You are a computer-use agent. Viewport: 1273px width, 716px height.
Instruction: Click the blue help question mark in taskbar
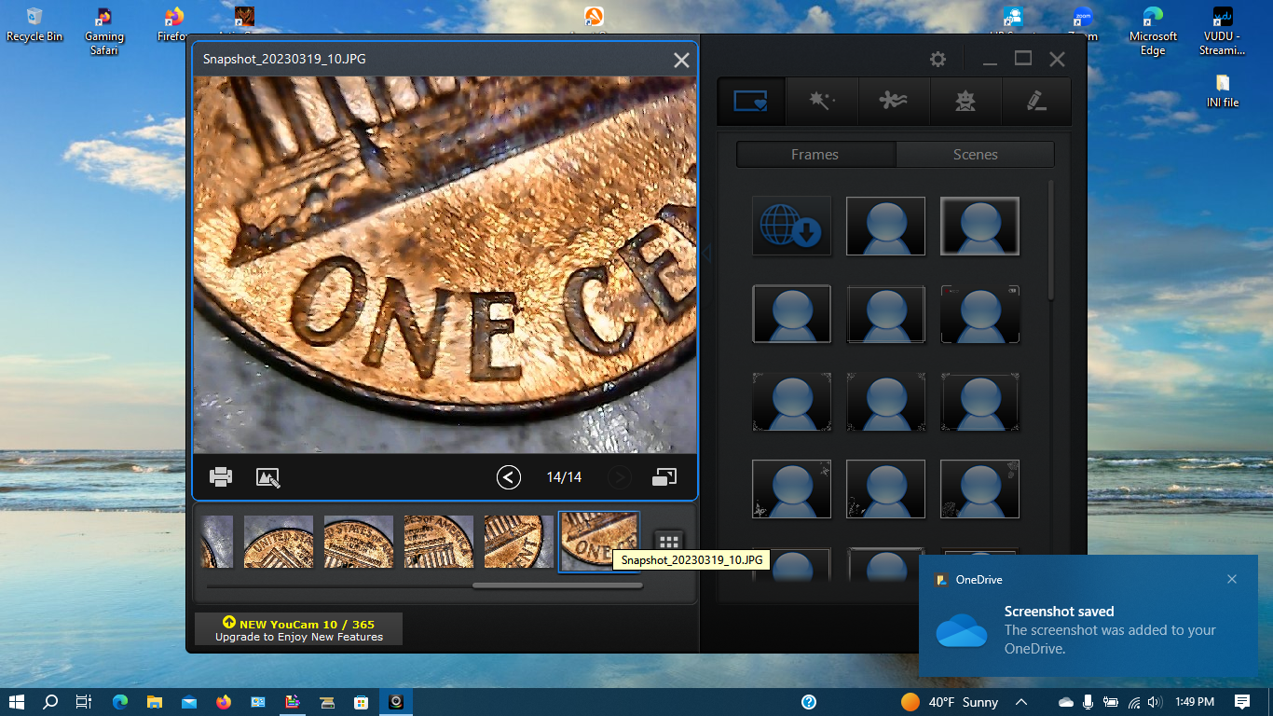click(809, 702)
